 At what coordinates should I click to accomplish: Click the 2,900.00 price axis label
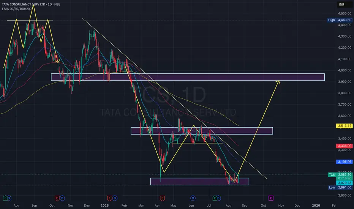pos(345,195)
